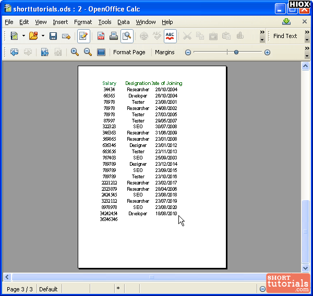Click the Chart icon in toolbar
The height and width of the screenshot is (296, 313).
(x=240, y=36)
